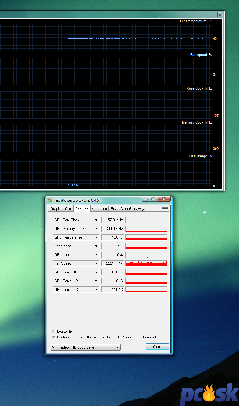Click the GPU usage, % graph label
This screenshot has width=239, height=406.
point(201,156)
